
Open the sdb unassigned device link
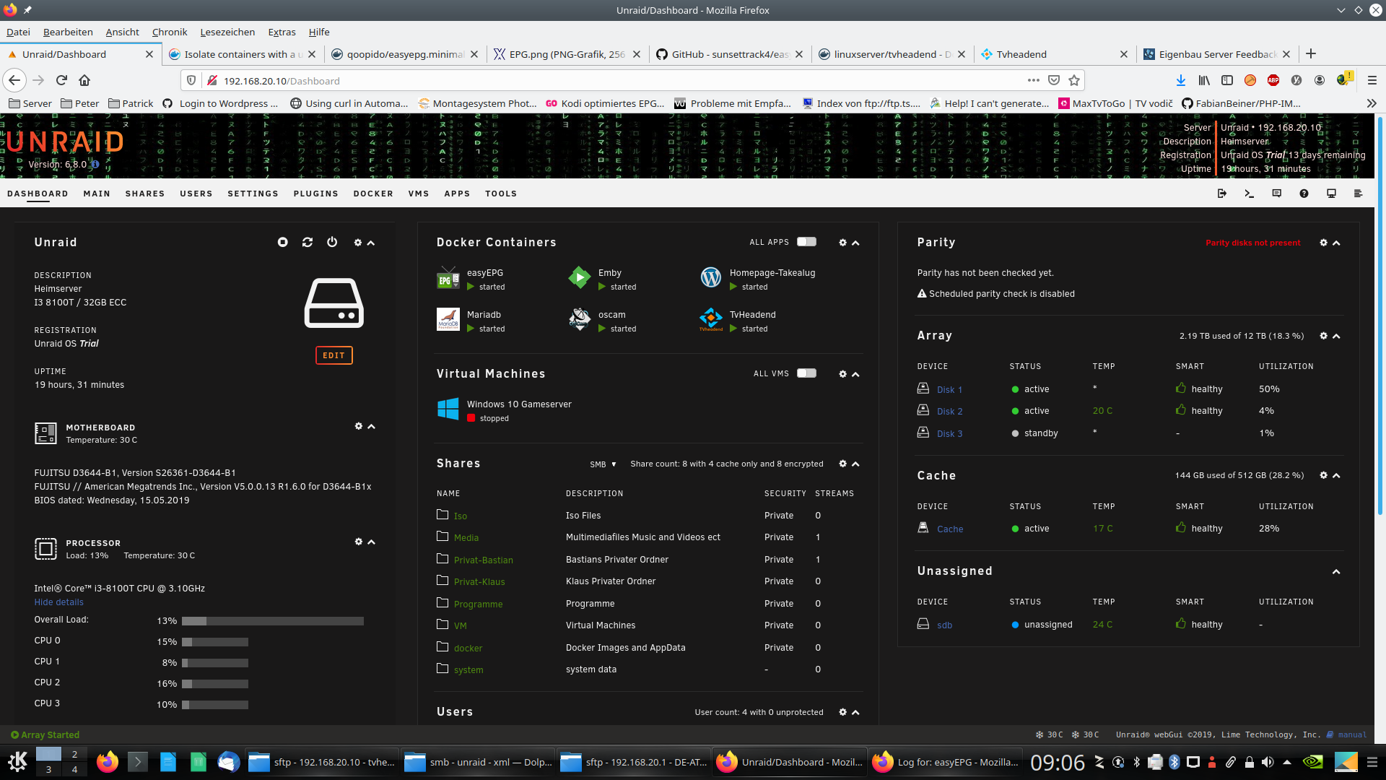tap(944, 625)
